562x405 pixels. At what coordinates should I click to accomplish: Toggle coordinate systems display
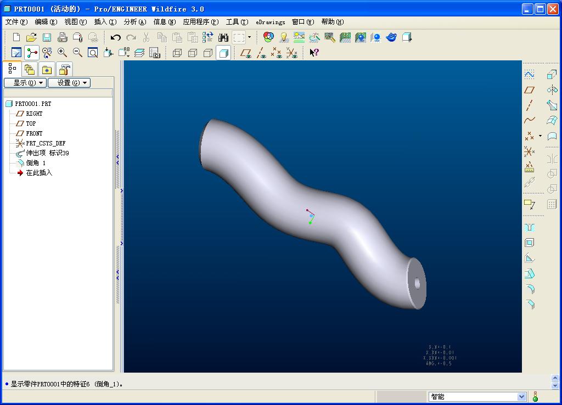292,53
